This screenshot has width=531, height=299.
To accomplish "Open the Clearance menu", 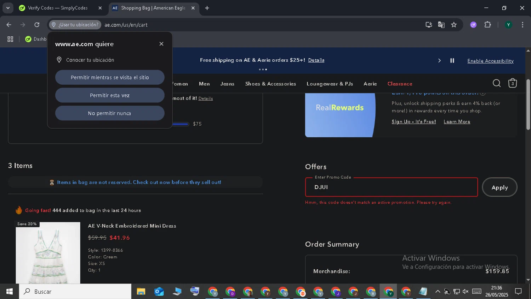I will coord(400,84).
